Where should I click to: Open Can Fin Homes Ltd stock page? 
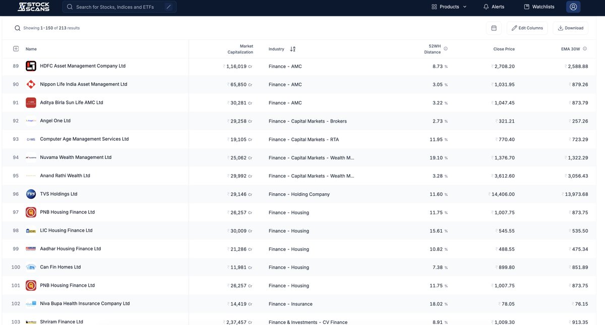click(60, 267)
